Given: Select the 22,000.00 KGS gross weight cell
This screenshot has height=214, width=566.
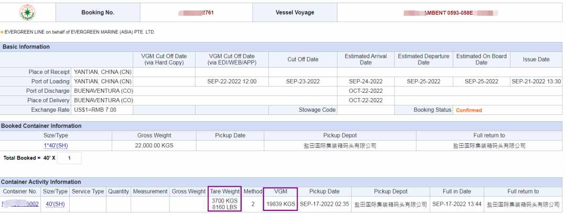Looking at the screenshot, I should [154, 146].
